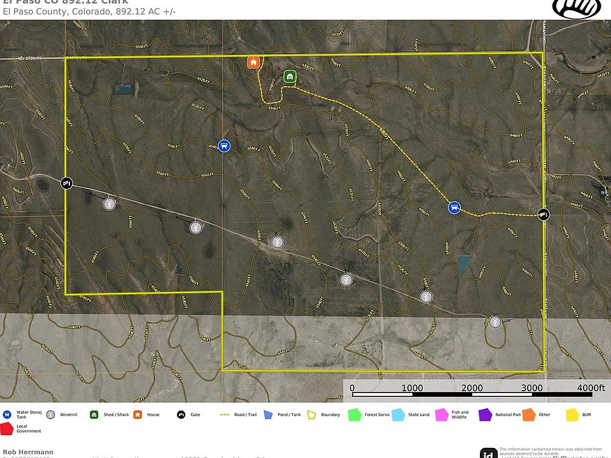The width and height of the screenshot is (611, 458).
Task: Select the windmill marker inside the 6440 FT loop
Action: coord(495,323)
